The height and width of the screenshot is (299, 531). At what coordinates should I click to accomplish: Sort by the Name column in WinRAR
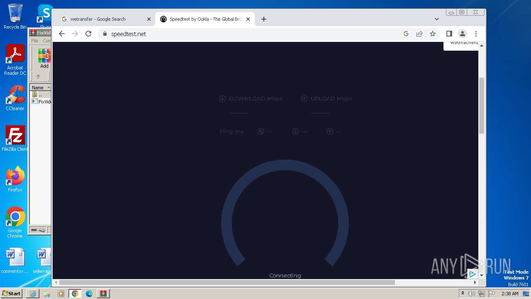click(41, 88)
